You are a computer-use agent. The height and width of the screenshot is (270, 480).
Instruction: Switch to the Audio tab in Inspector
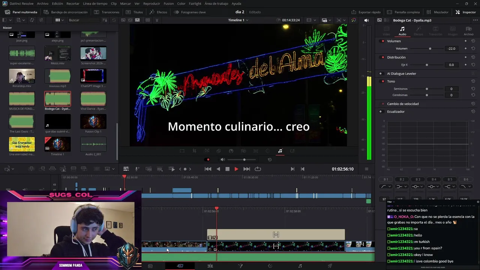tap(402, 31)
